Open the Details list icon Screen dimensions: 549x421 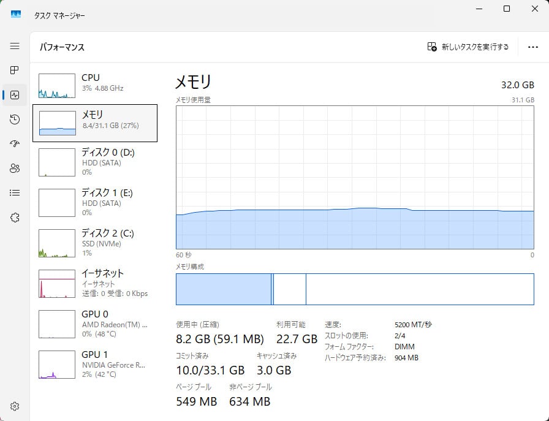(15, 193)
